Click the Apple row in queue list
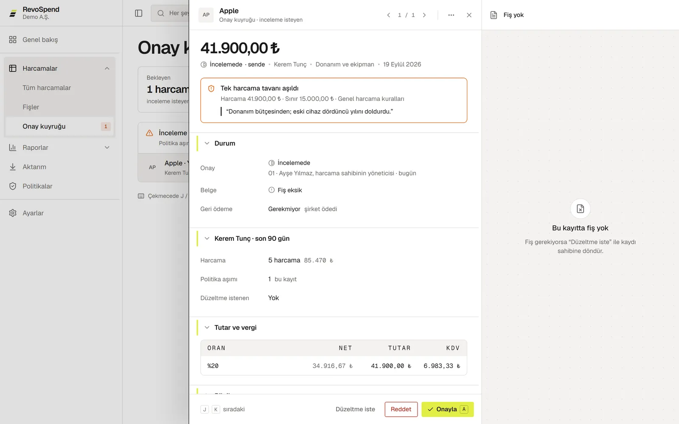 click(164, 167)
